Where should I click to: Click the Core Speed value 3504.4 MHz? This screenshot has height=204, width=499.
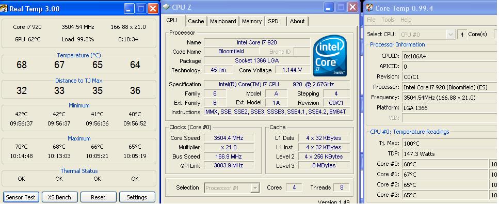coord(229,138)
